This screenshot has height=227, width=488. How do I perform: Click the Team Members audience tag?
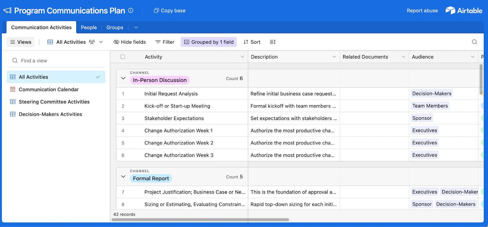[x=430, y=106]
